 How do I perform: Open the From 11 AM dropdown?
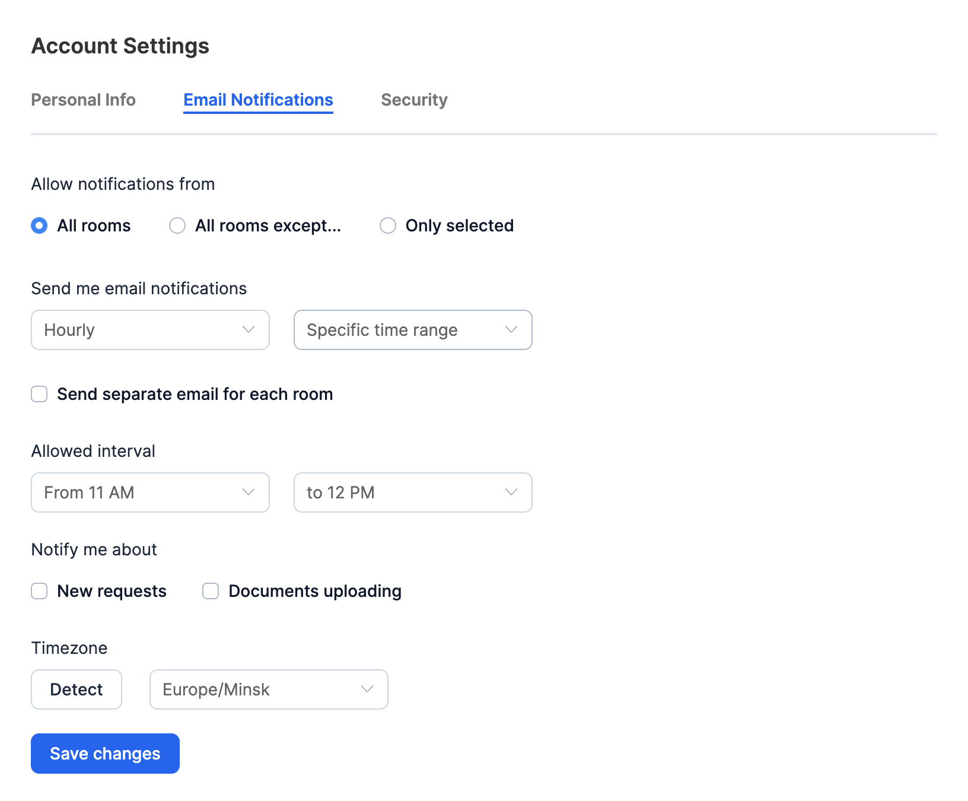(x=149, y=492)
